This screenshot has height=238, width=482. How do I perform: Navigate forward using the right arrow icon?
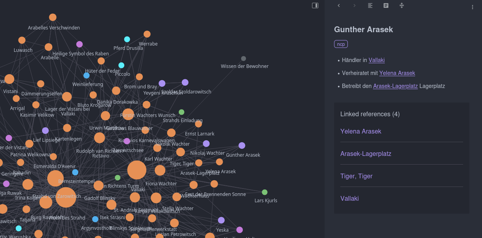point(354,5)
